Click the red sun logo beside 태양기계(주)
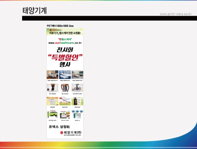The height and width of the screenshot is (149, 197). 61,132
